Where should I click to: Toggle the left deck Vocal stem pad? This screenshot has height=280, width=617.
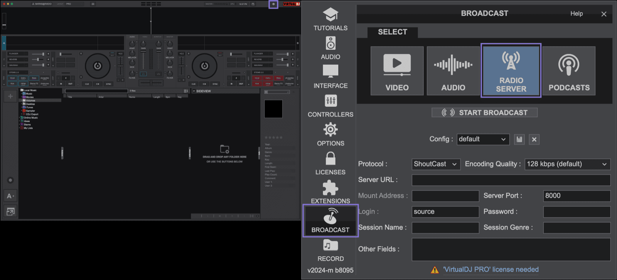coord(12,78)
